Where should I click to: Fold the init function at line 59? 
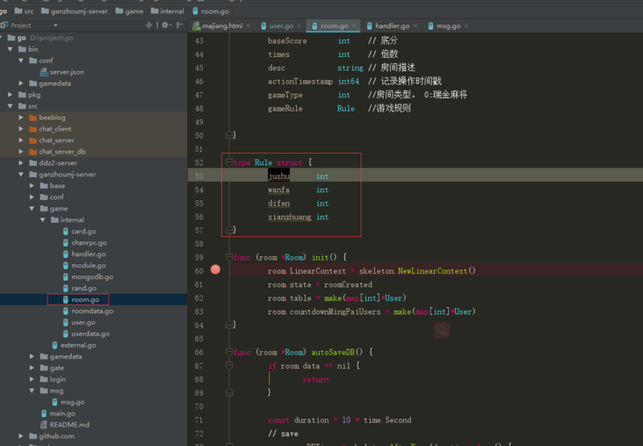[228, 257]
